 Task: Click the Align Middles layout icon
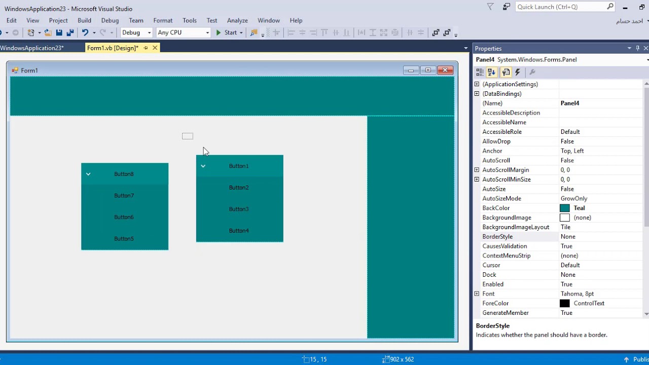[x=336, y=32]
